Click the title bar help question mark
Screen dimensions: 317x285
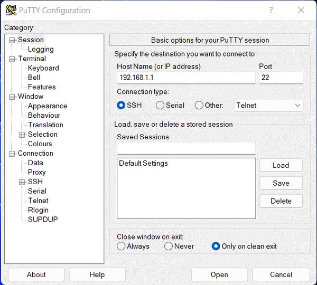(x=271, y=10)
